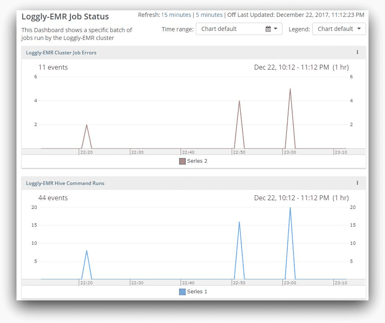
Task: Click Loggly-EMR Hive Command Runs title
Action: (x=65, y=183)
